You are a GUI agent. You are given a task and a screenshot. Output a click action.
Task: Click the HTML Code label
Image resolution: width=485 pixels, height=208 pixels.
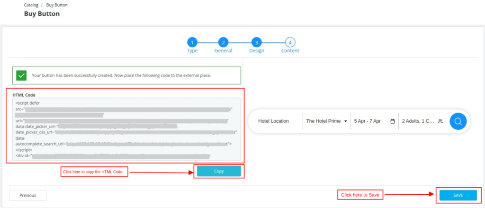(24, 95)
